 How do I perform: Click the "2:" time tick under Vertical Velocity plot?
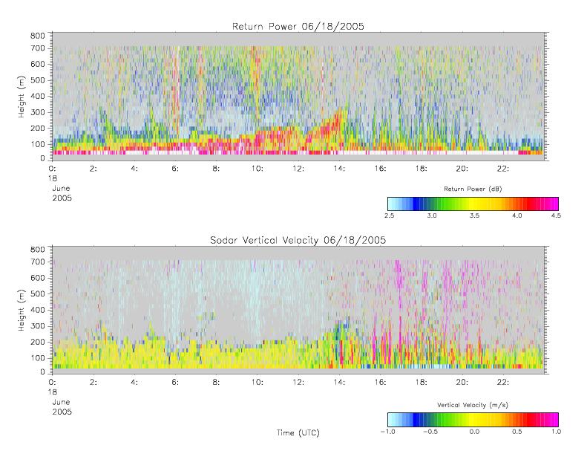click(x=94, y=383)
